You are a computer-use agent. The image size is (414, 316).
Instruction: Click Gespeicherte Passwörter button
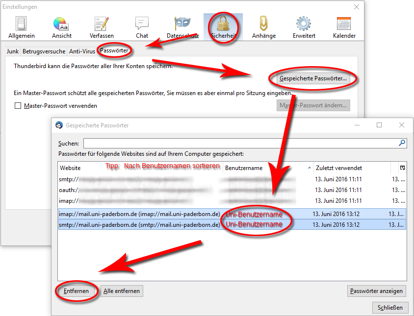pyautogui.click(x=313, y=78)
